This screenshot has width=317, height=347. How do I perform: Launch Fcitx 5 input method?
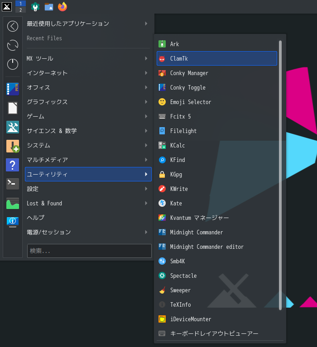(x=217, y=116)
